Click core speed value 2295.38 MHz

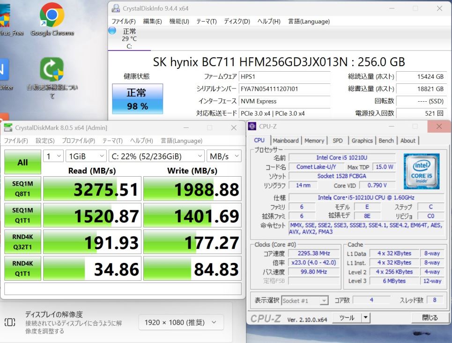click(x=314, y=254)
